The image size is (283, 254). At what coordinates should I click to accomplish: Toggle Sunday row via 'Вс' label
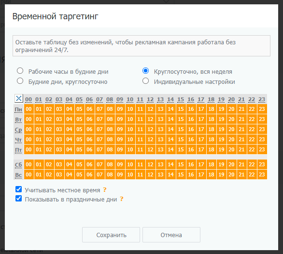click(18, 175)
